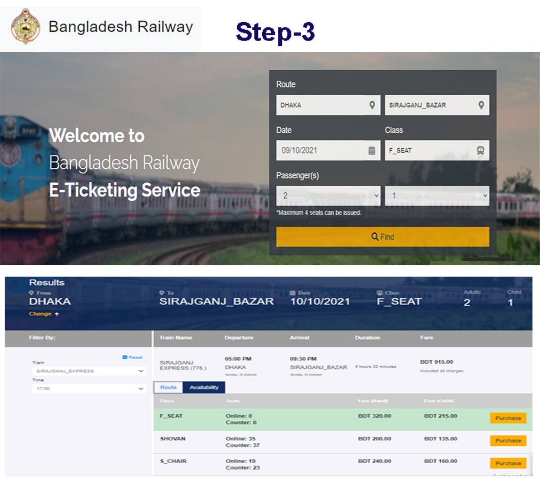
Task: Click the F_SEAT class value in results header
Action: [399, 302]
